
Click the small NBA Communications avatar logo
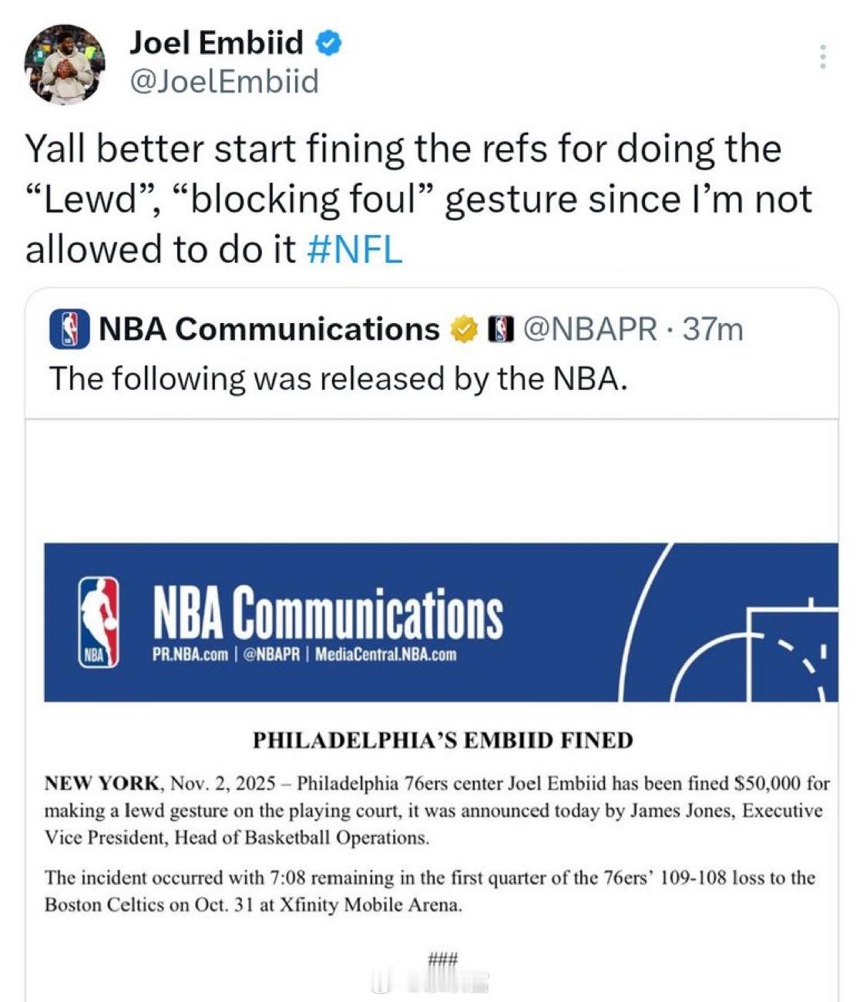click(x=71, y=329)
